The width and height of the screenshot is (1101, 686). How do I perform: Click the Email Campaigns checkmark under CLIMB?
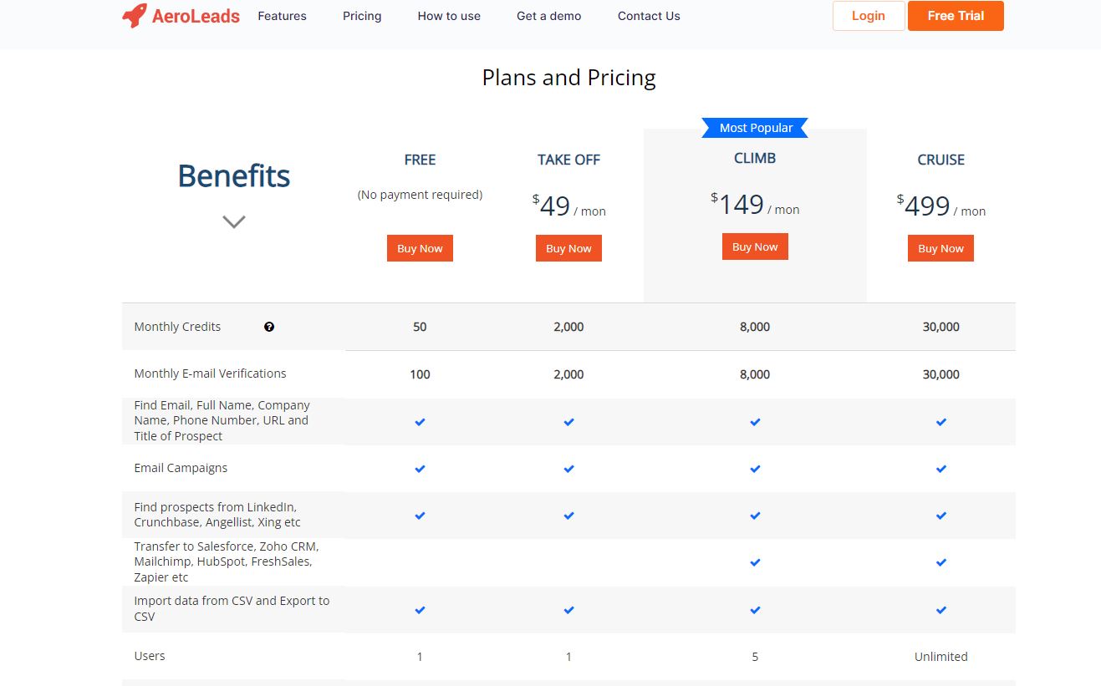(755, 469)
